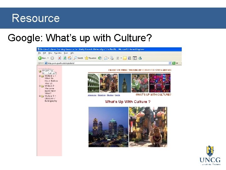Open Module 2 Welcome Back Now What
Image resolution: width=226 pixels, height=170 pixels.
tap(50, 90)
